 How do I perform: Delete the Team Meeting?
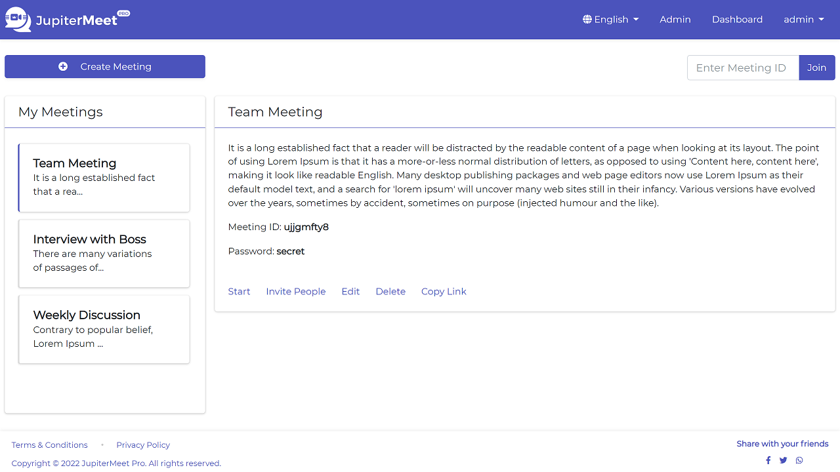[390, 291]
